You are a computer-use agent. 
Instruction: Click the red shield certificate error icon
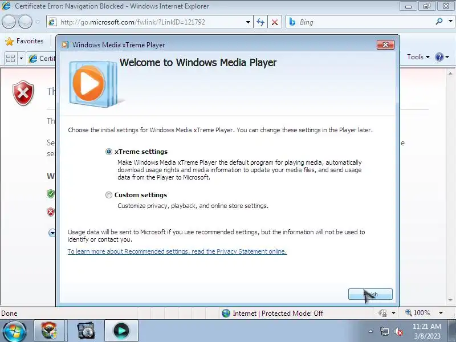click(x=23, y=93)
